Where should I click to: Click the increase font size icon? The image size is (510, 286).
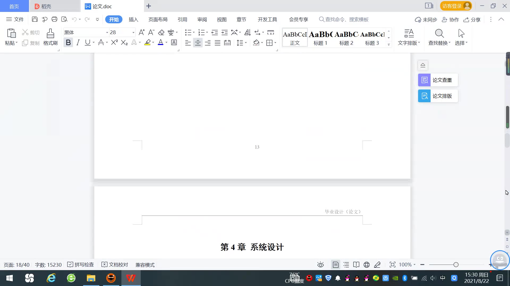142,32
